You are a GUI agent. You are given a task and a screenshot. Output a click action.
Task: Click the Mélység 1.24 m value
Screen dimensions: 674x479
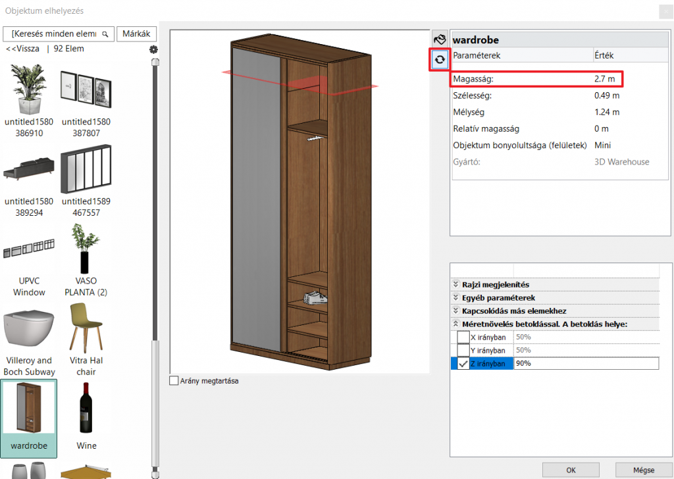pos(606,112)
